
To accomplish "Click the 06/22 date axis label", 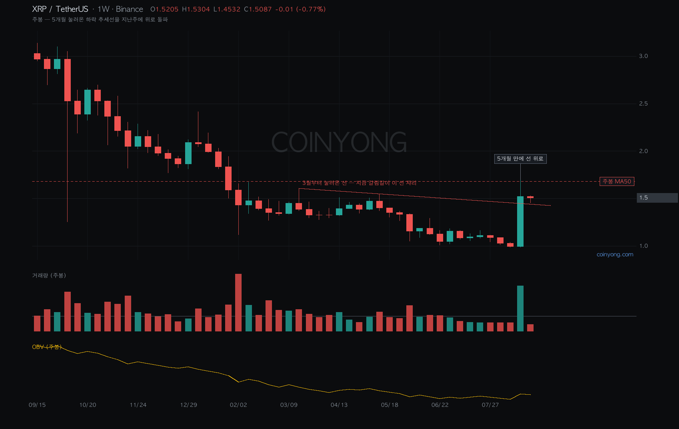I will pos(440,405).
